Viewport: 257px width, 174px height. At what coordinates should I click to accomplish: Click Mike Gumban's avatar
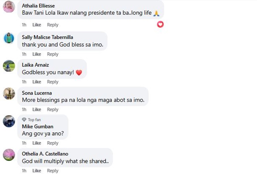(x=9, y=121)
